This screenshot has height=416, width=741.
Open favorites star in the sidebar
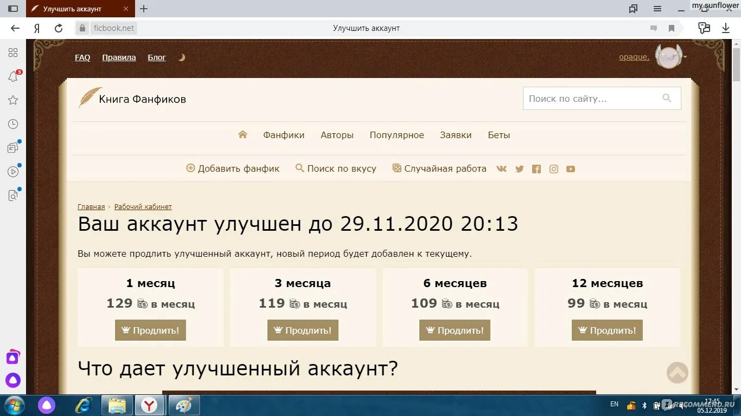13,100
